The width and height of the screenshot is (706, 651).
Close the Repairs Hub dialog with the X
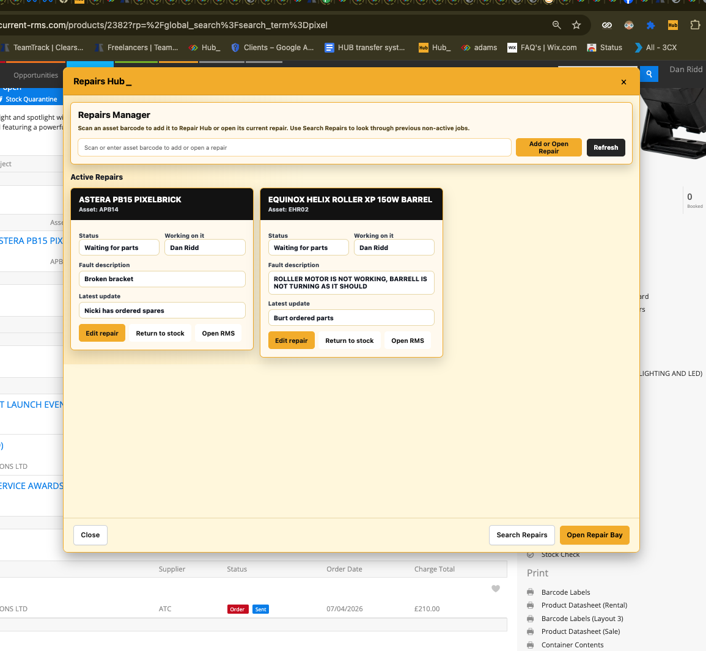pos(623,82)
